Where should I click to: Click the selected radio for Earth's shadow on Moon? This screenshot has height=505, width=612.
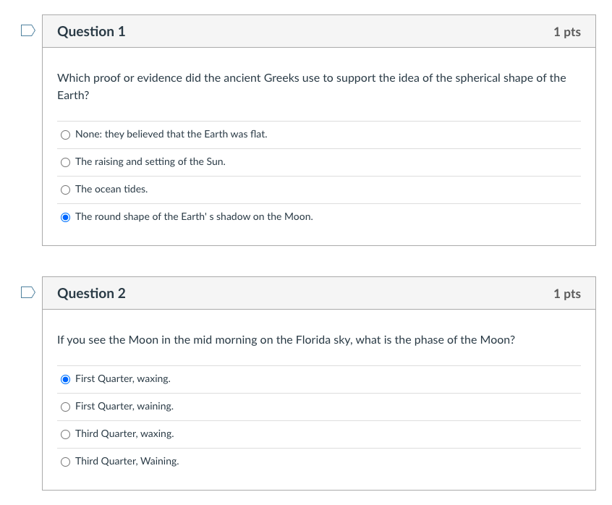(x=66, y=217)
